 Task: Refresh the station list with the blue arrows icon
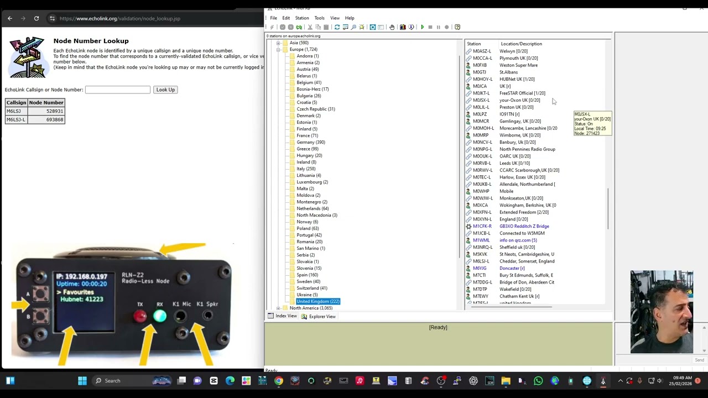tap(337, 27)
